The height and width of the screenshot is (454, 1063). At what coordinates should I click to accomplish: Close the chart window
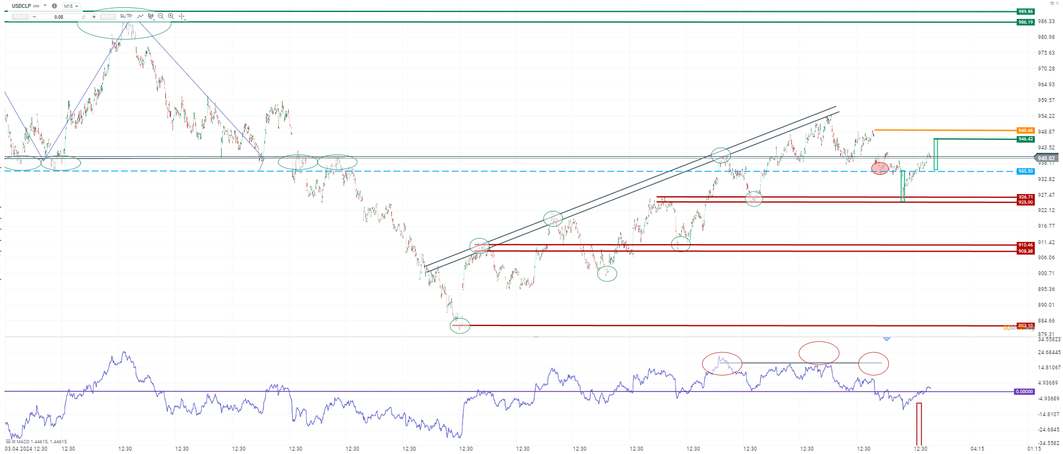(x=1058, y=3)
